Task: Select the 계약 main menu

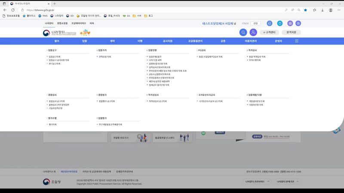Action: 112,41
